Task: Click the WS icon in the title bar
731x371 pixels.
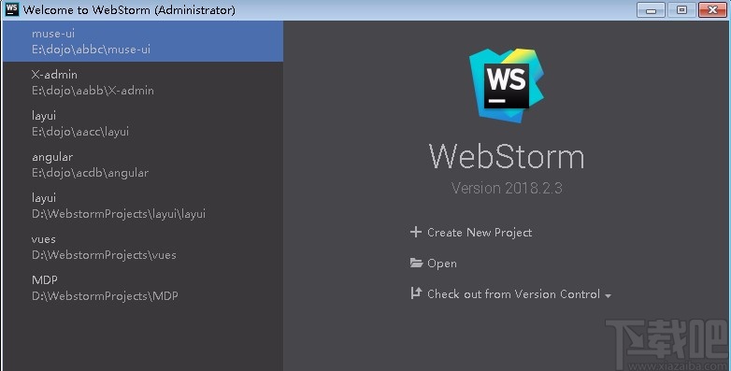Action: point(11,8)
